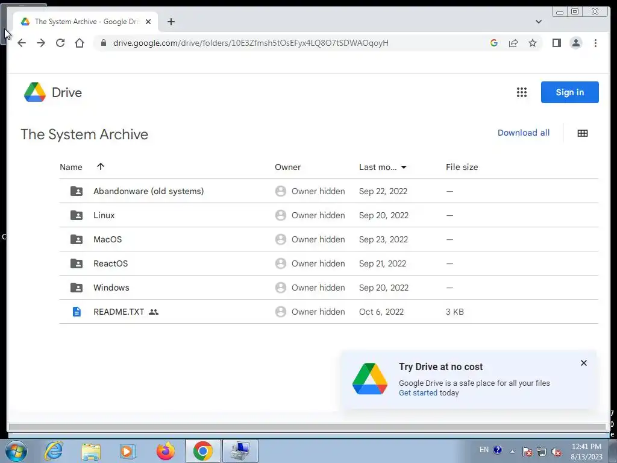Screen dimensions: 617x463
Task: Sort by the Name column header
Action: (x=71, y=167)
